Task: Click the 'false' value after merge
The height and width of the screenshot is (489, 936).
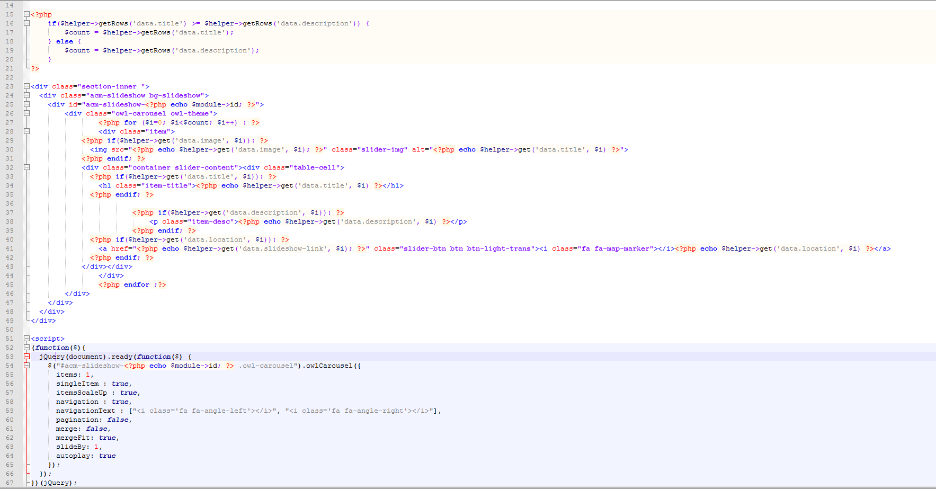Action: click(x=96, y=429)
